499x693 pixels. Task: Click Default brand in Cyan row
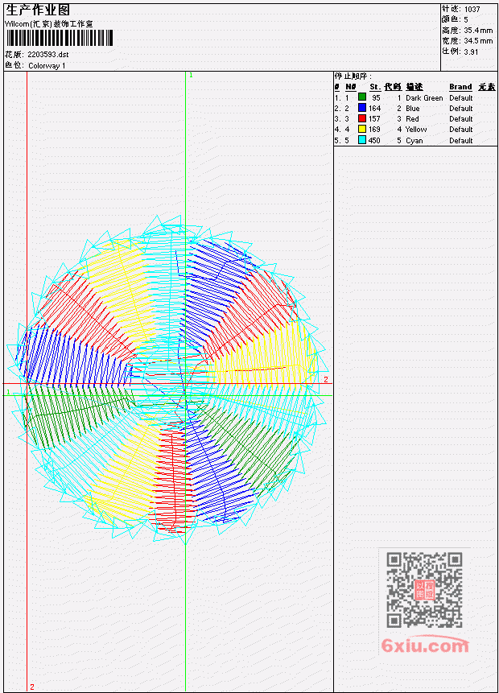[461, 141]
